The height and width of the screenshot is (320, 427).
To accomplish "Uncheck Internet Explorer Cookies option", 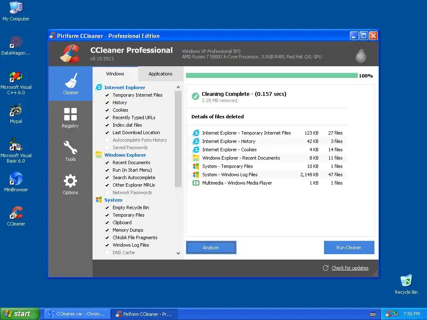I will (x=107, y=110).
